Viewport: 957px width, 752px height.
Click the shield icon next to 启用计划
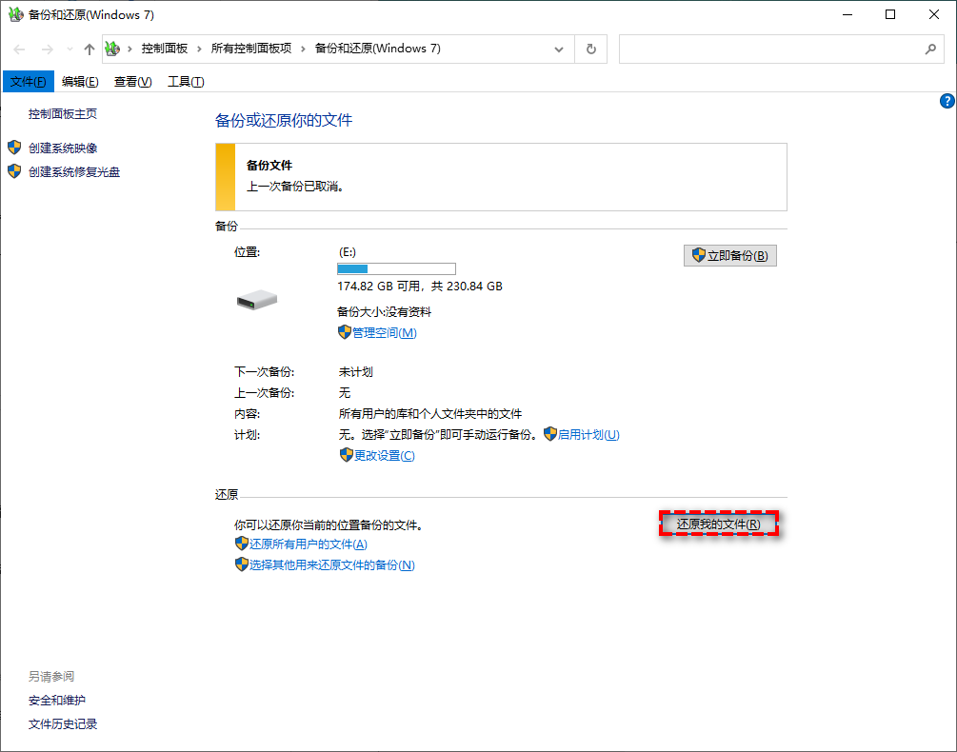tap(549, 434)
